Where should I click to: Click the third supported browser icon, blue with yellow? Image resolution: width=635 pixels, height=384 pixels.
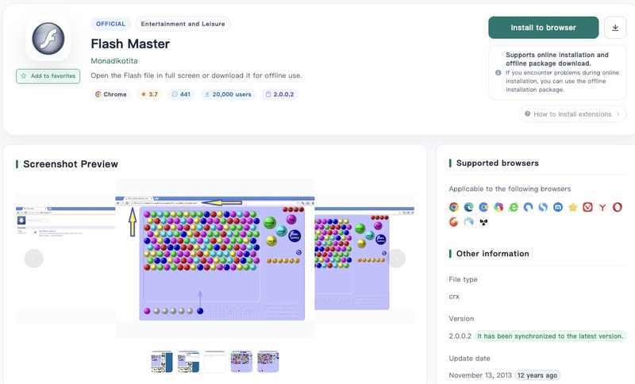[483, 207]
